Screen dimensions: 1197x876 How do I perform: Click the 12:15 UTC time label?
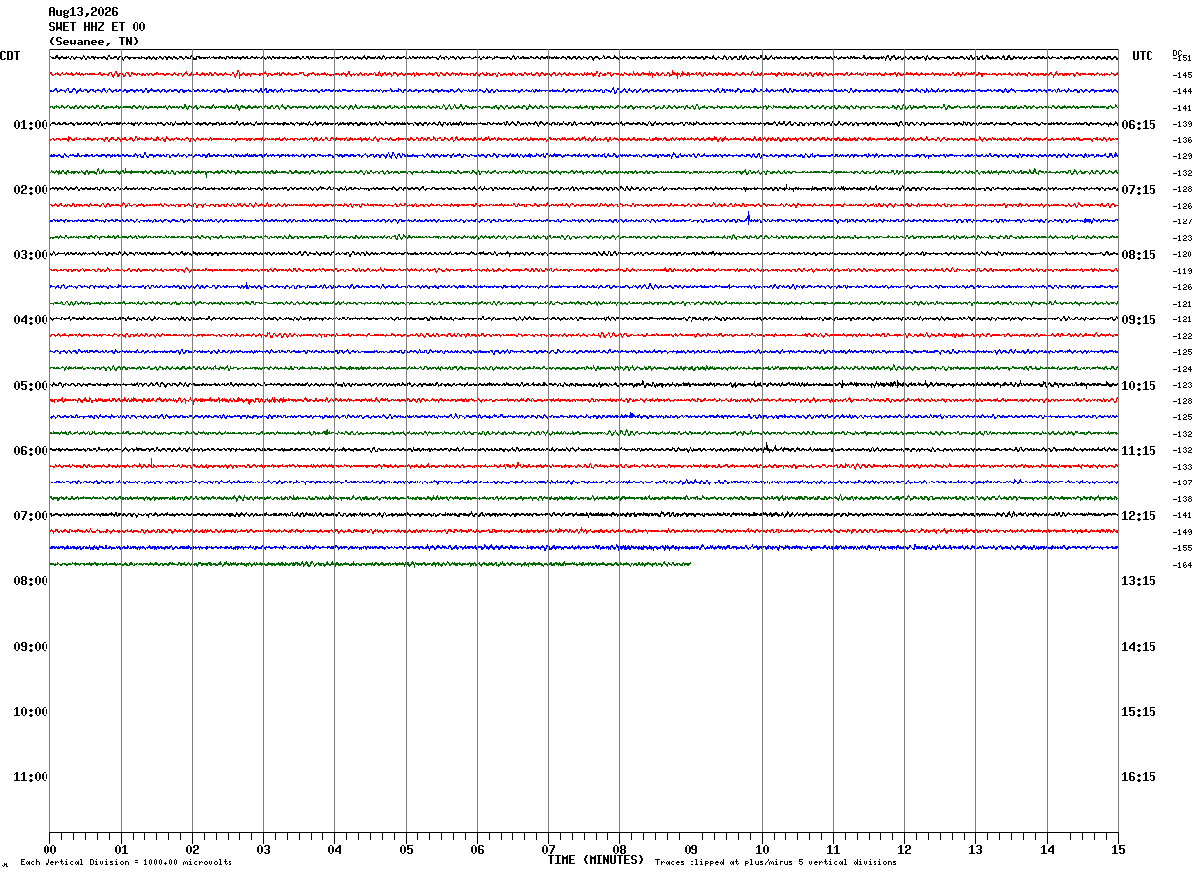pos(1139,516)
